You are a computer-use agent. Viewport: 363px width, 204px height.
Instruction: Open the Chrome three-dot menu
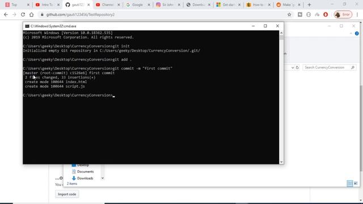[x=357, y=15]
